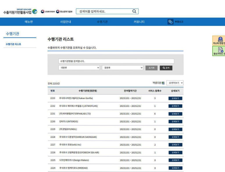Viewport: 225px width, 172px height.
Task: Select the witU Inc organization name
Action: pos(70,145)
